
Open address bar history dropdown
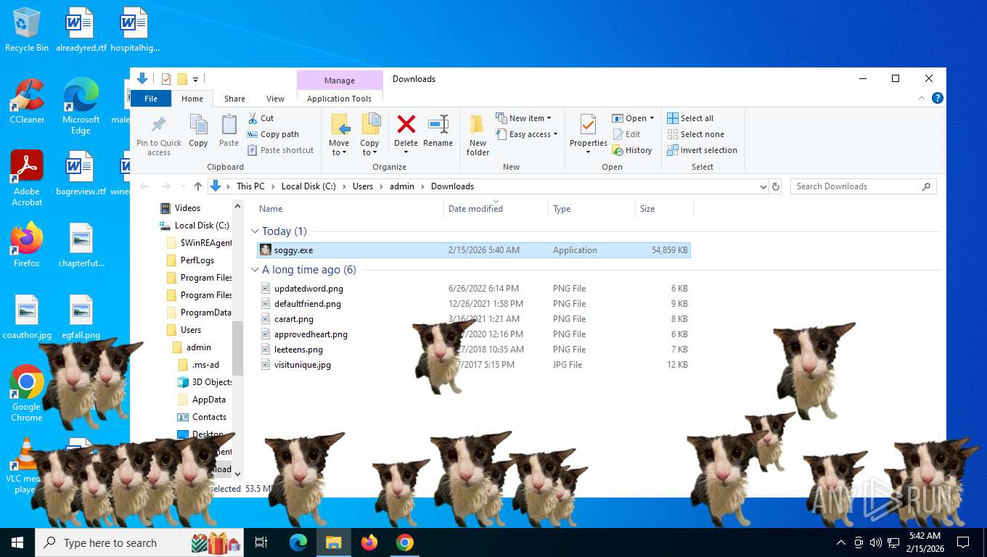[763, 186]
